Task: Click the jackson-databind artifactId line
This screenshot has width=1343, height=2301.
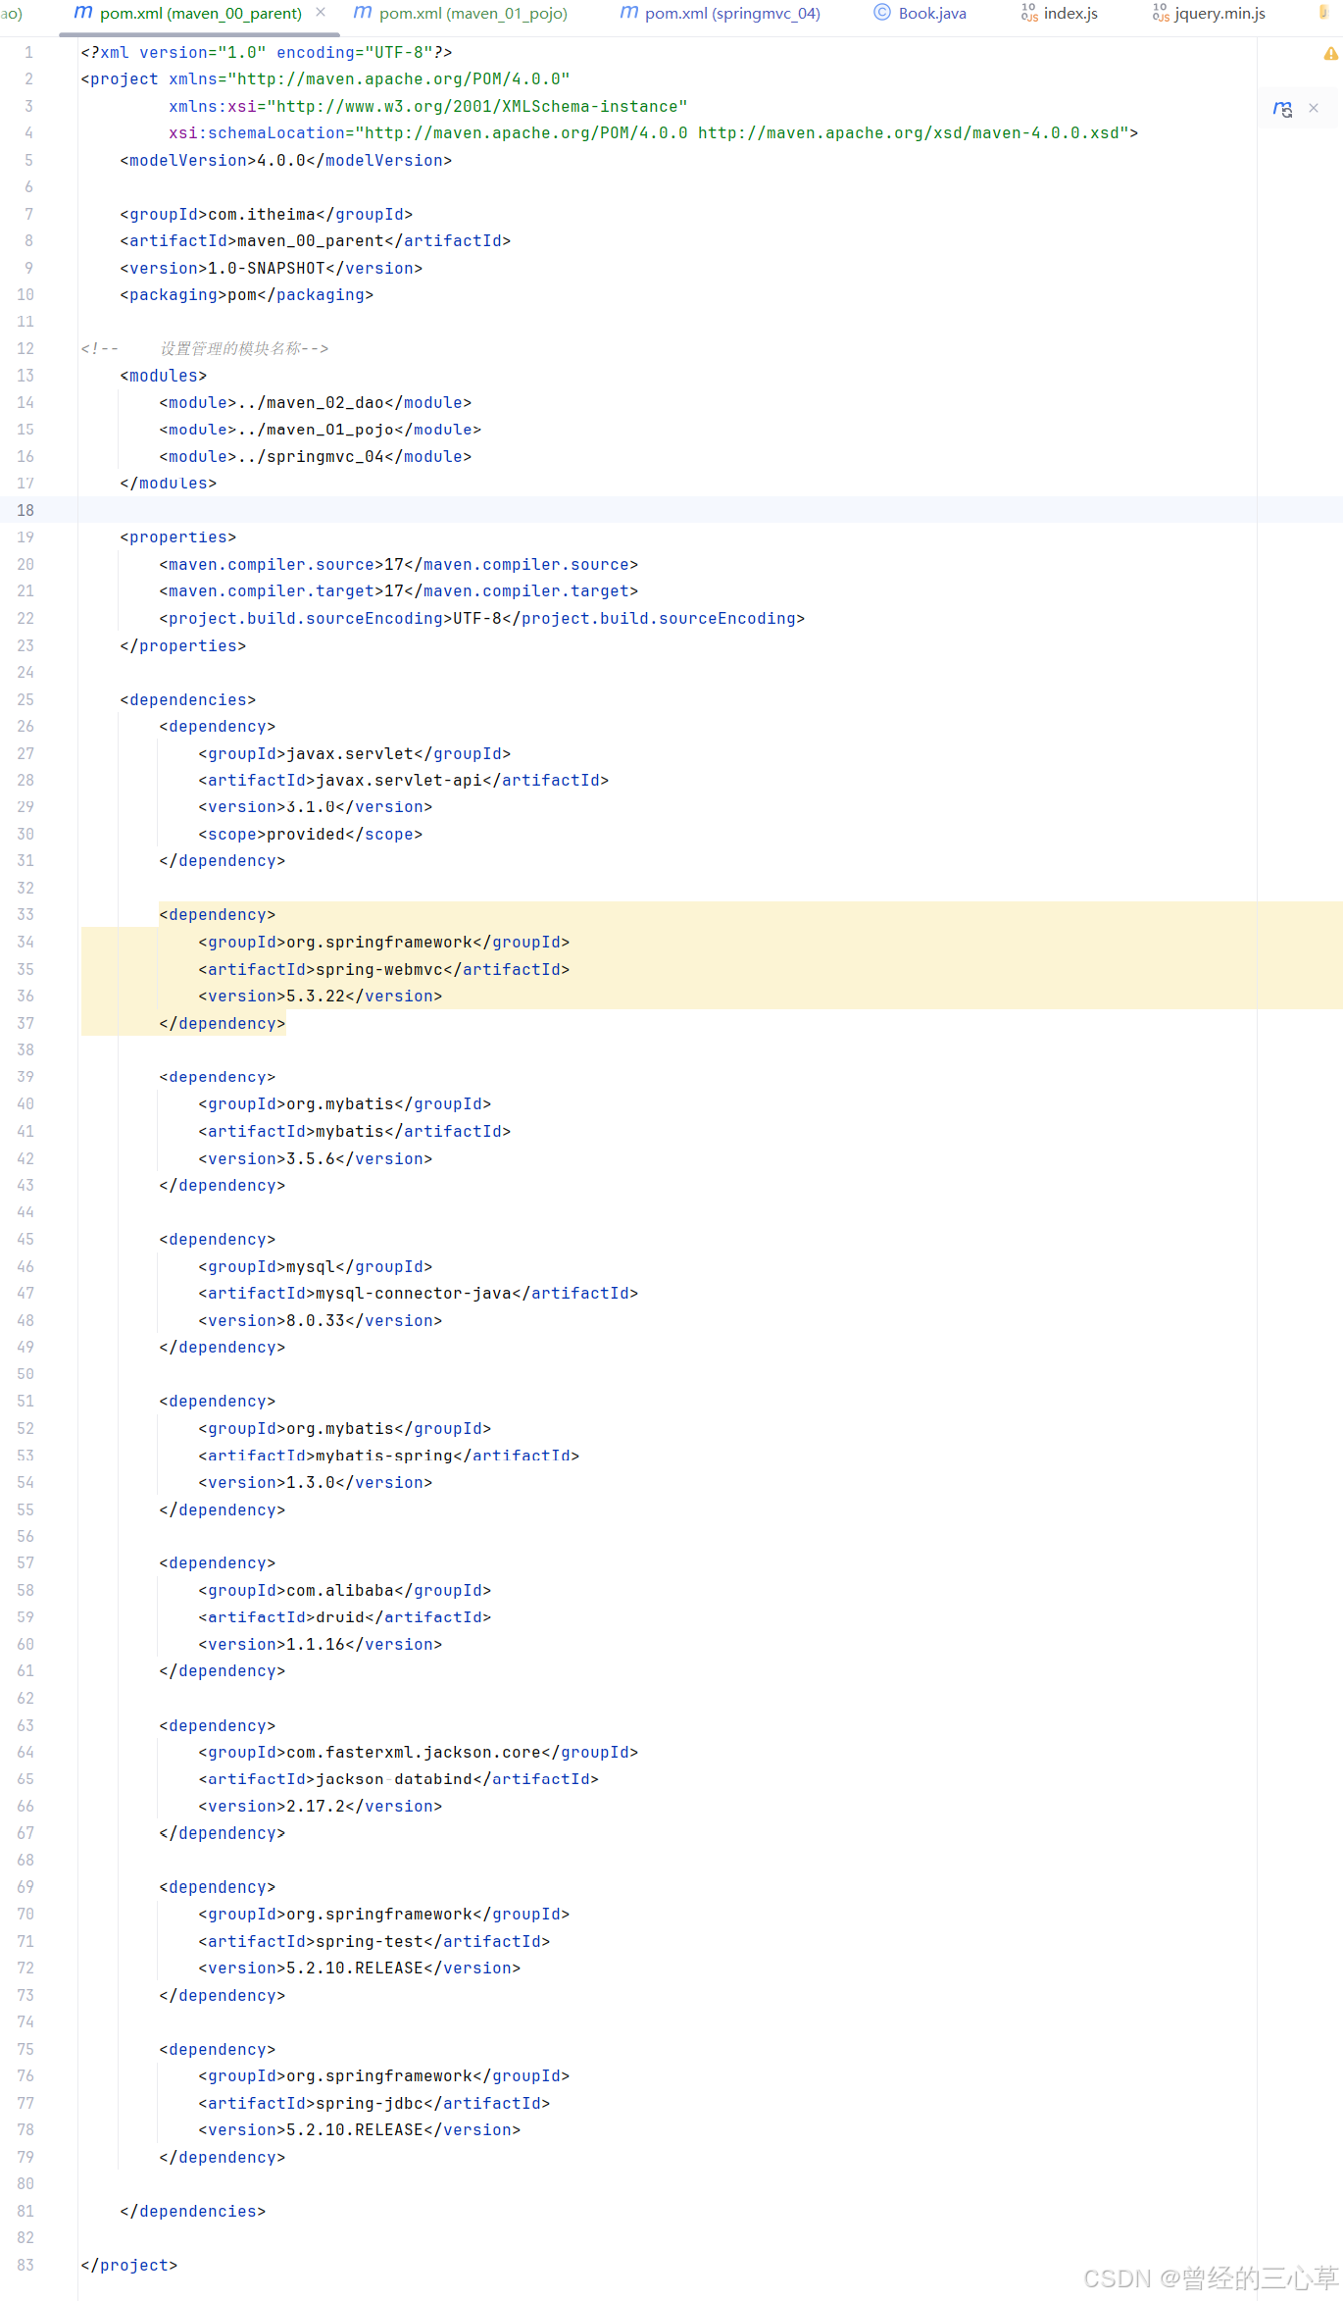Action: click(399, 1778)
